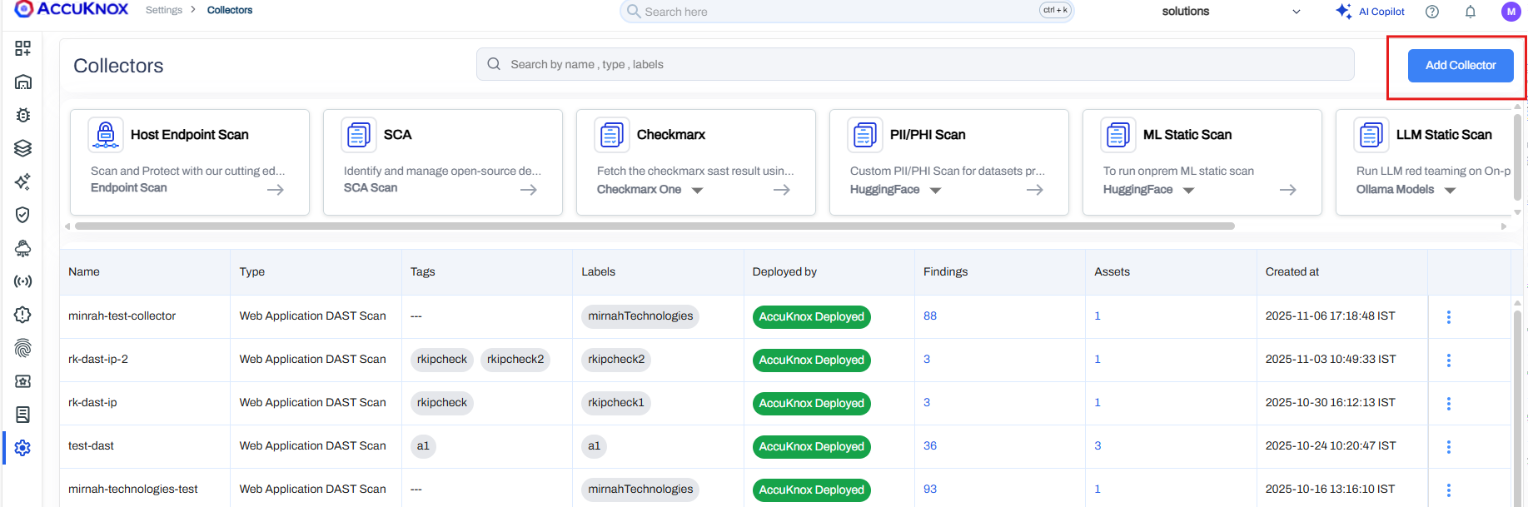Screen dimensions: 1528x507
Task: Open the 88 findings link
Action: click(930, 316)
